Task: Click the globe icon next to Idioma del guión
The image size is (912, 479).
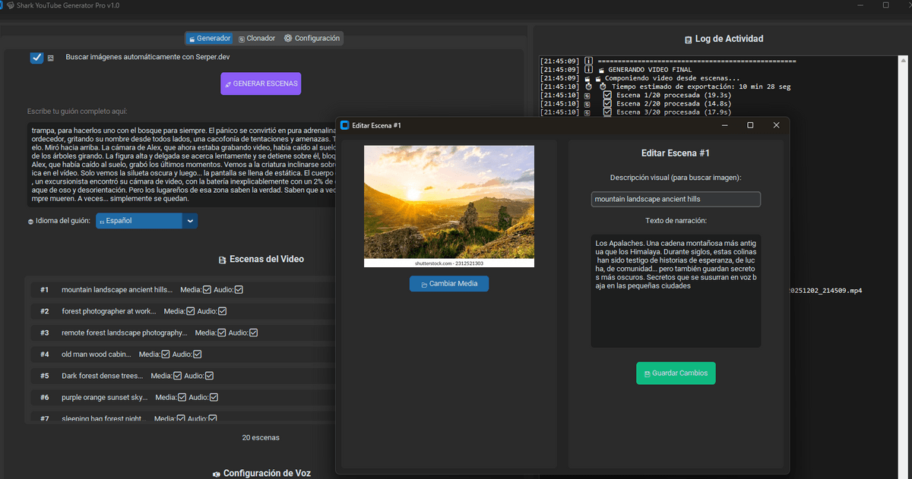Action: coord(30,222)
